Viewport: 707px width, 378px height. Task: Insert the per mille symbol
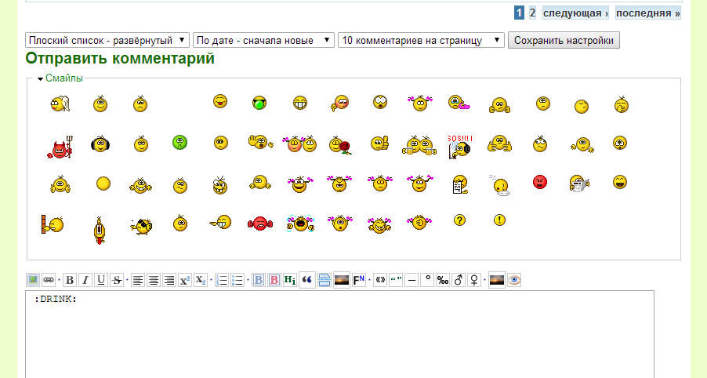(443, 280)
